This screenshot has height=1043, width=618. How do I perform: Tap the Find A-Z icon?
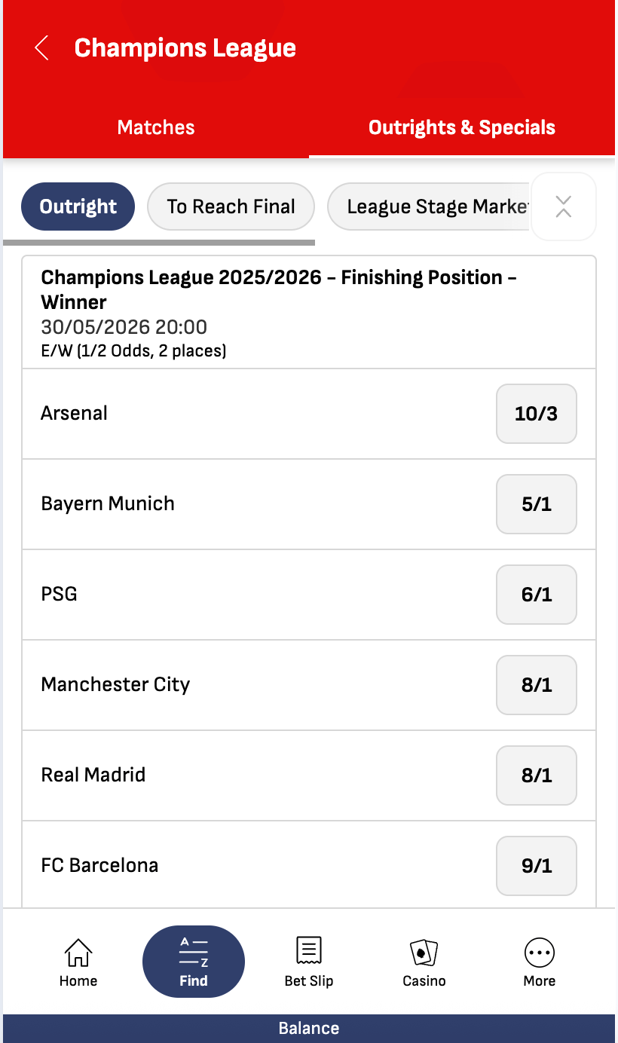click(194, 953)
